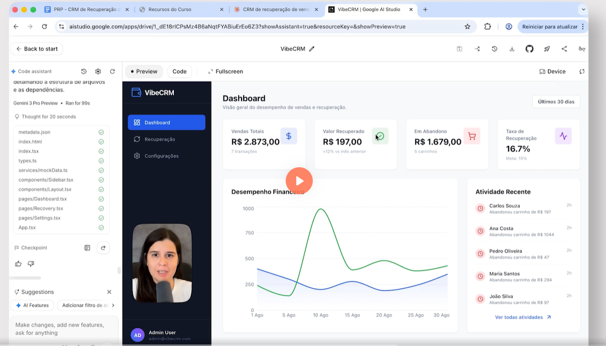This screenshot has width=606, height=346.
Task: Open Code assistant history icon
Action: 84,72
